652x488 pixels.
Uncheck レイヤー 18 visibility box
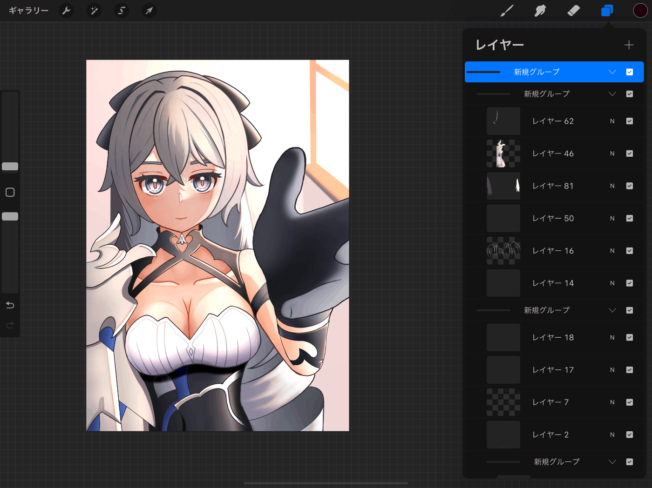pos(630,337)
